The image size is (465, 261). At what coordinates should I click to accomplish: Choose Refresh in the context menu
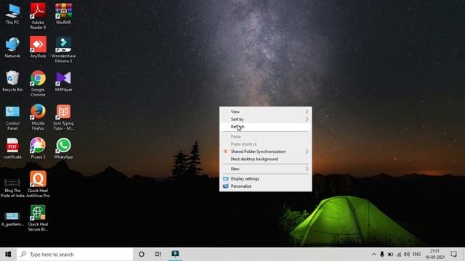[x=266, y=127]
